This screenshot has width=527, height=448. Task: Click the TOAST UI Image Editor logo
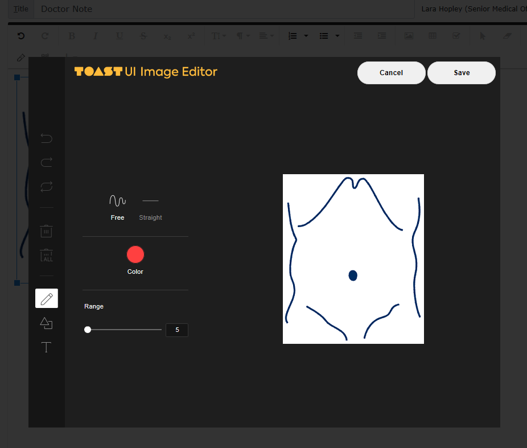[146, 72]
